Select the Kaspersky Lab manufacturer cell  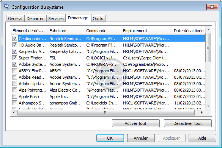pyautogui.click(x=65, y=51)
